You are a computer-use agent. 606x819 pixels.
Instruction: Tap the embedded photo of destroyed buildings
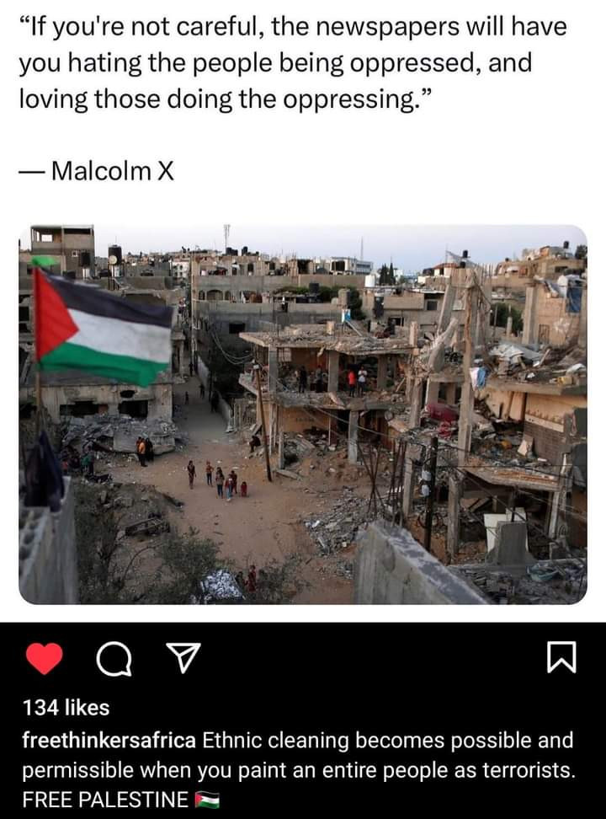[x=303, y=415]
